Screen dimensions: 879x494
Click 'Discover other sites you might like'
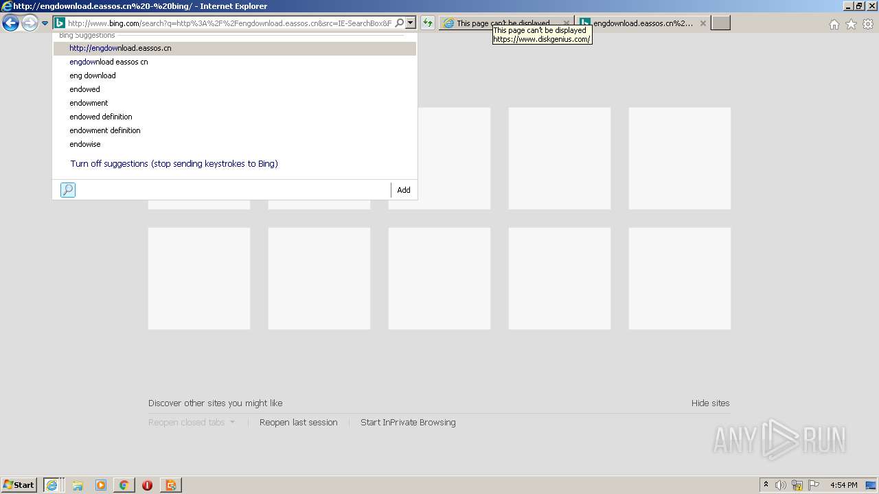tap(215, 403)
